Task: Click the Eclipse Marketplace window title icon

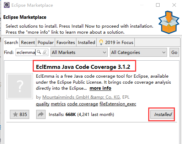Action: 7,5
